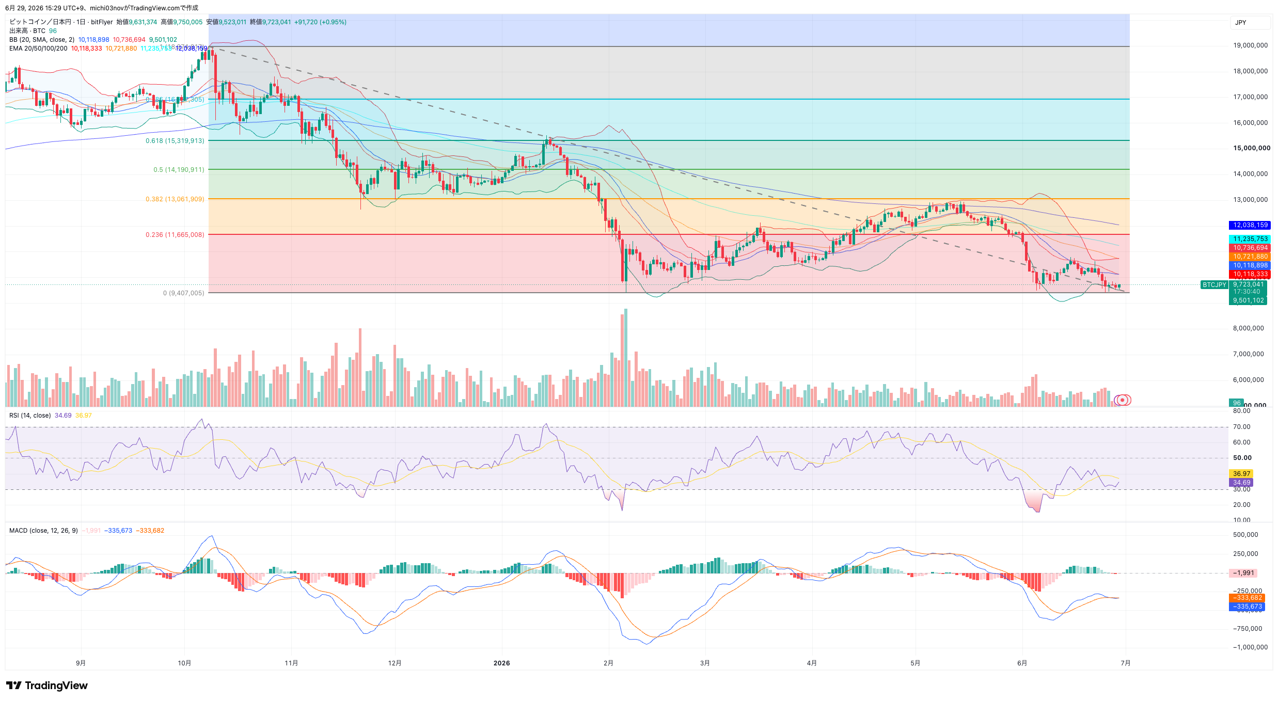
Task: Click the 8,000,000 price axis label
Action: pos(1248,328)
